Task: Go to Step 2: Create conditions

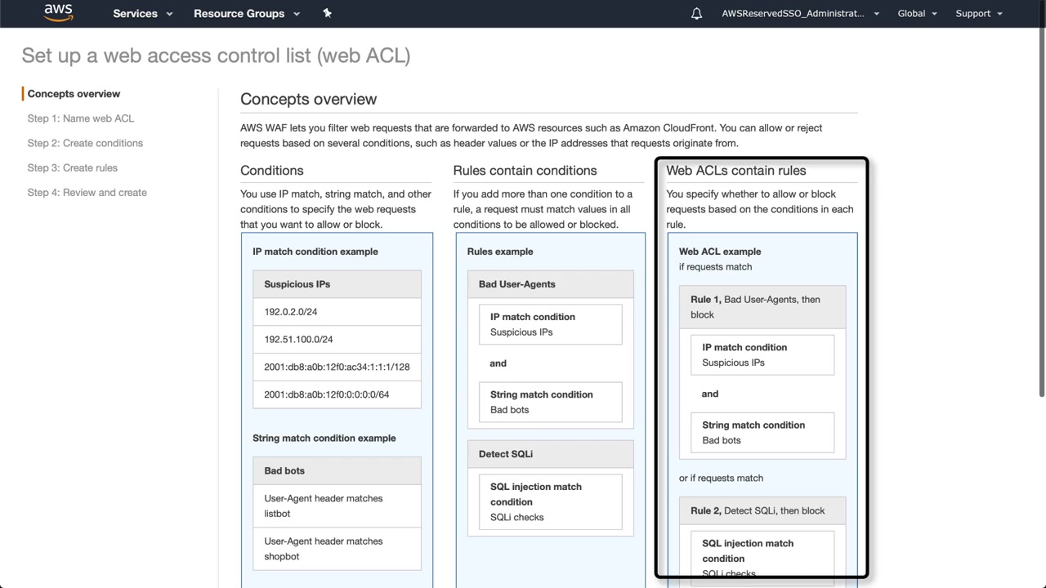Action: tap(85, 143)
